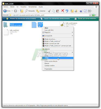Click the red X delete icon
101x109 pixels.
[x=63, y=11]
